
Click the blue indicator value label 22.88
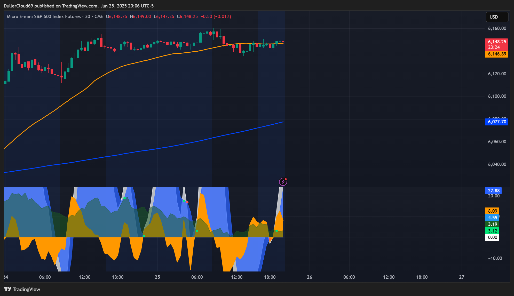[x=493, y=191]
